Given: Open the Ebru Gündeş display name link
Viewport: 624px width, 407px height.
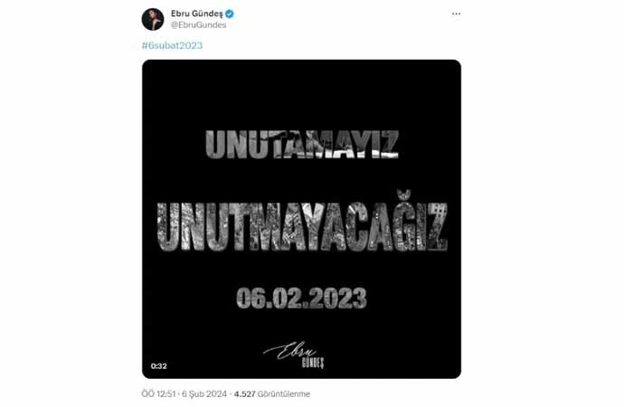Looking at the screenshot, I should (x=196, y=14).
